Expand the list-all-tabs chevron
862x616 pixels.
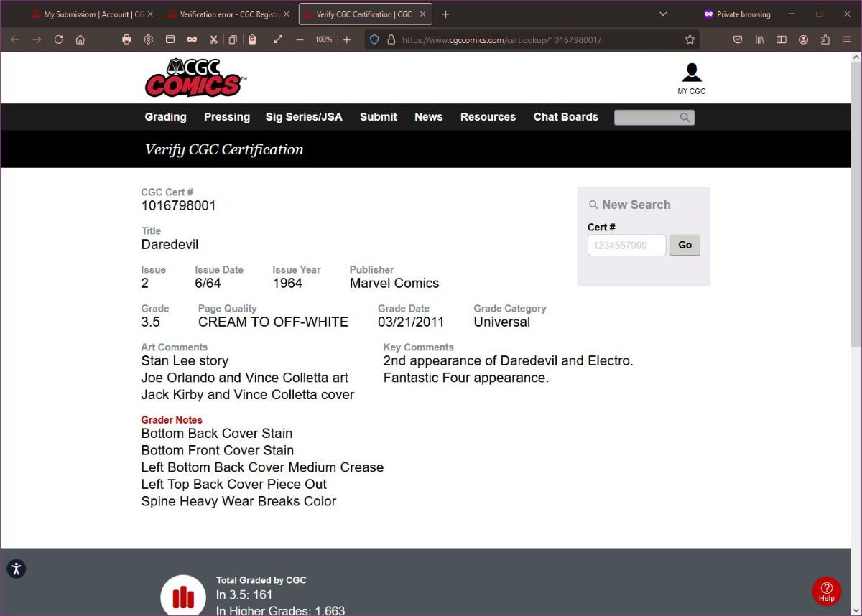[662, 14]
